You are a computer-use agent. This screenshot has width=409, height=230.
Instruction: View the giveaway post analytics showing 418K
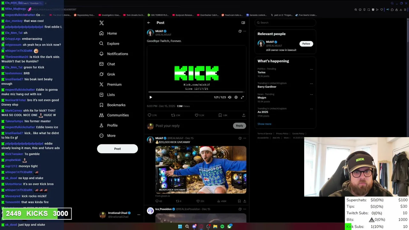[x=221, y=201]
